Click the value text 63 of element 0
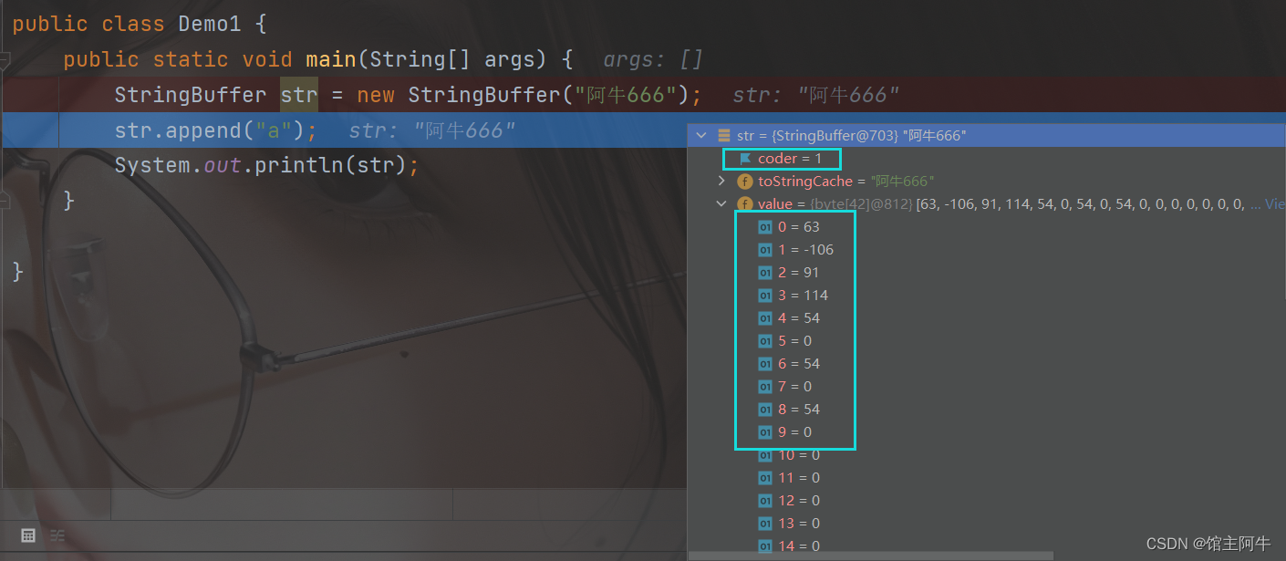 [x=812, y=227]
